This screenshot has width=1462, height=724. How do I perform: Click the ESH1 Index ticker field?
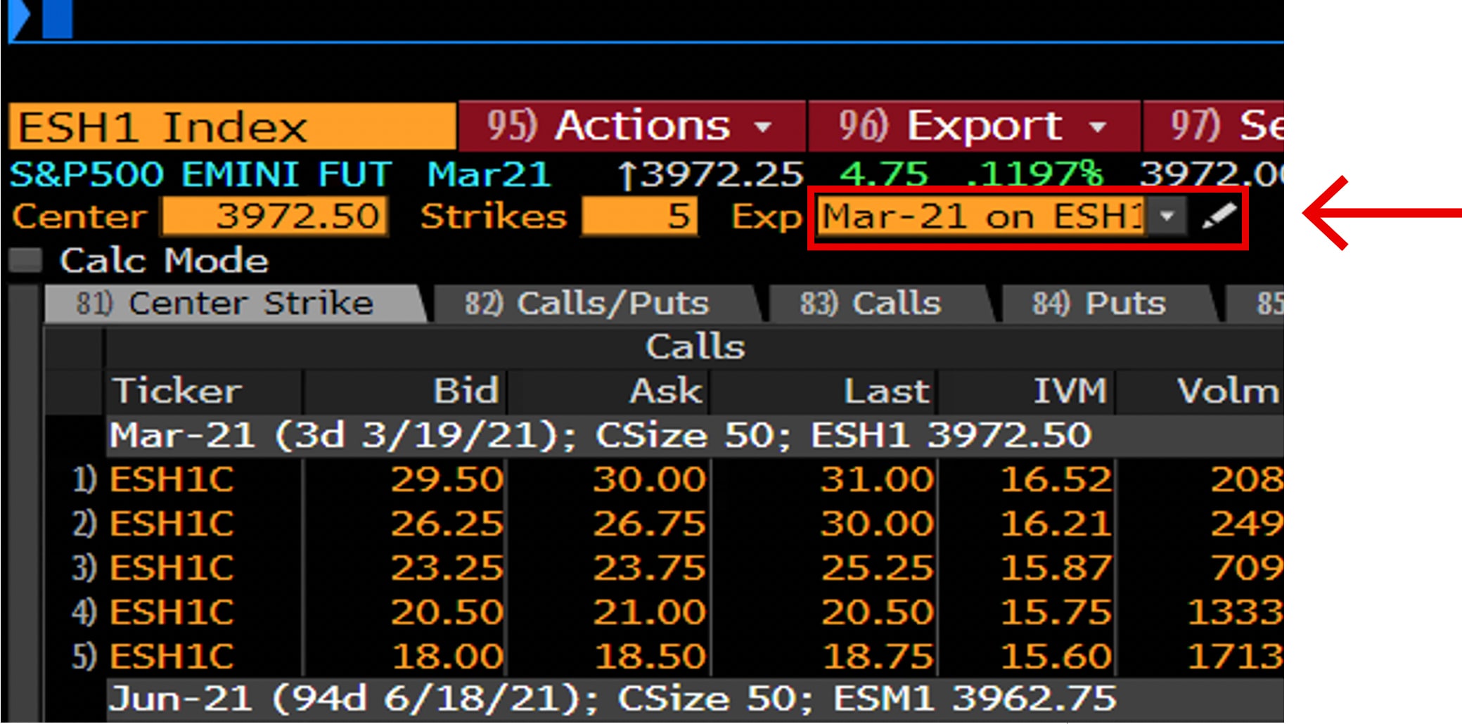click(232, 127)
